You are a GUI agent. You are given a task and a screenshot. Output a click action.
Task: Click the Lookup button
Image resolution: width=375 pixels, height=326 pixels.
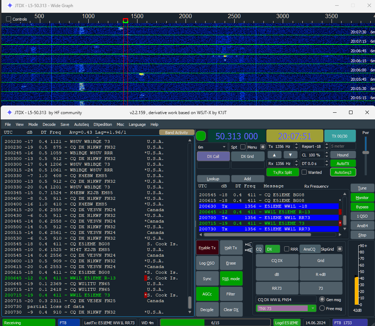click(213, 179)
